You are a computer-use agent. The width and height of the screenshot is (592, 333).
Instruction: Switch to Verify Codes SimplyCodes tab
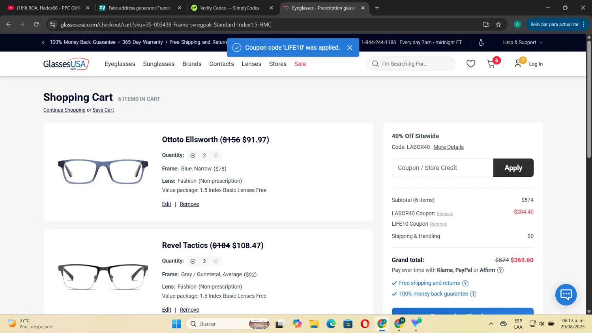coord(229,8)
